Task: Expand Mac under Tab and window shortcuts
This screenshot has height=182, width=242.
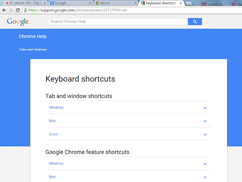Action: point(128,121)
